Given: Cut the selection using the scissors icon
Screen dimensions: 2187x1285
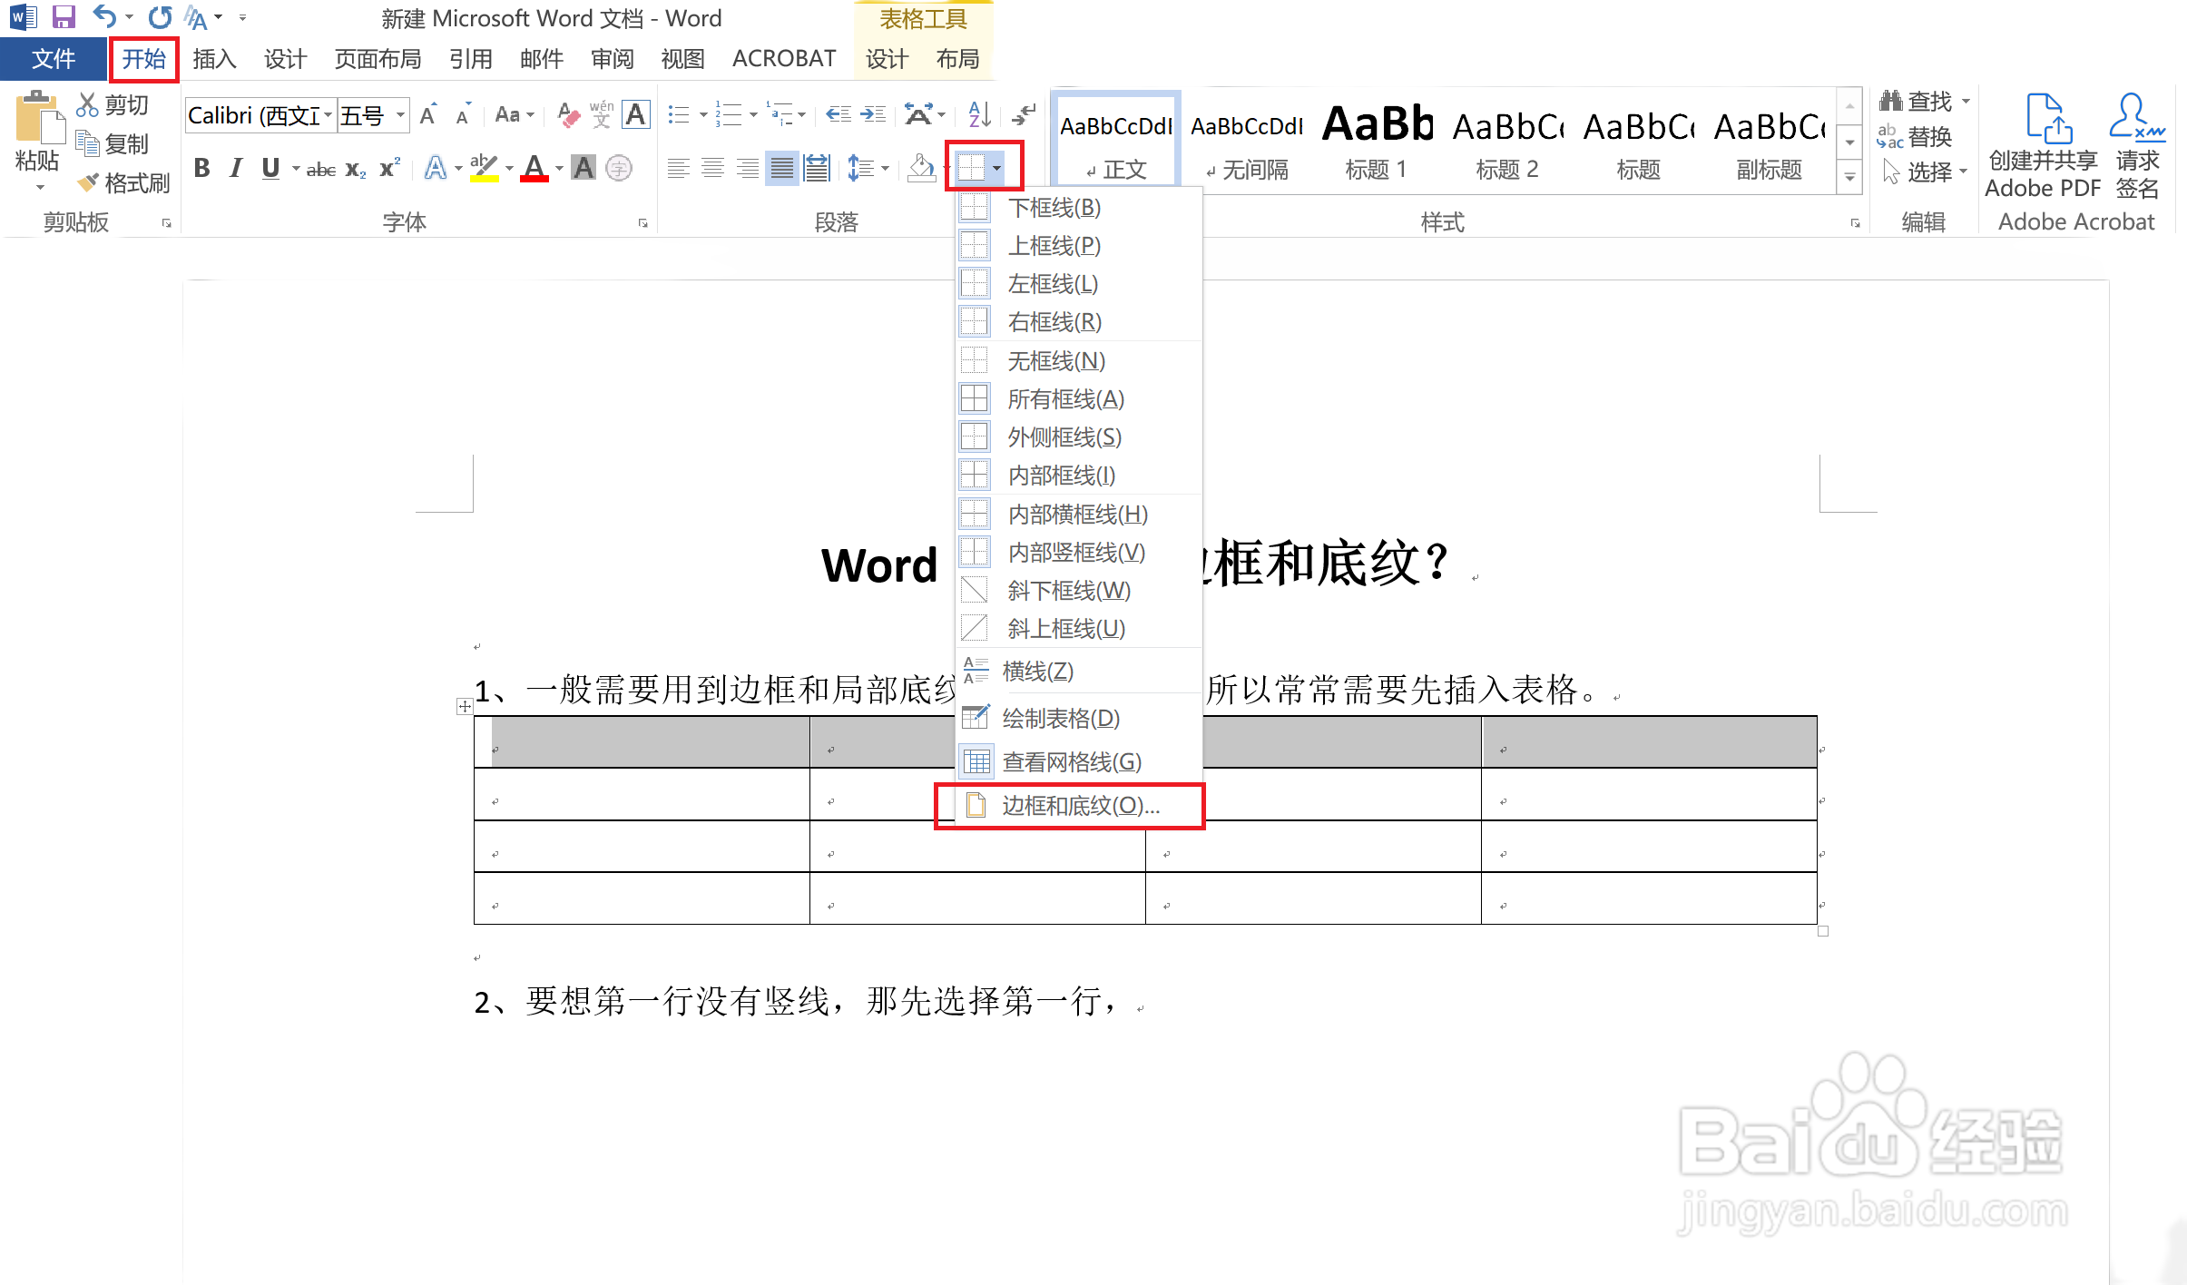Looking at the screenshot, I should 88,103.
